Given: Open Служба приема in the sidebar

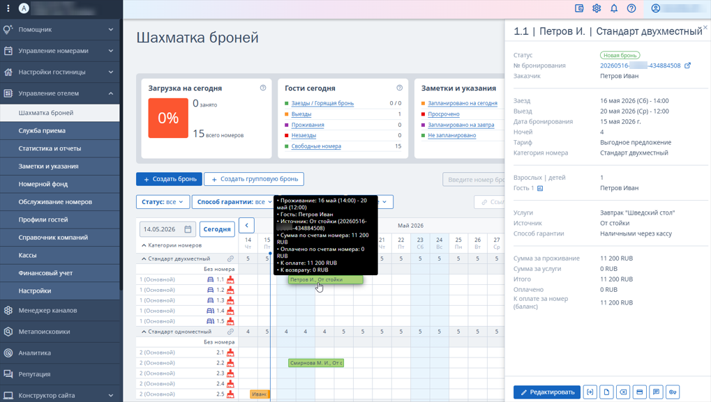Looking at the screenshot, I should click(x=60, y=131).
